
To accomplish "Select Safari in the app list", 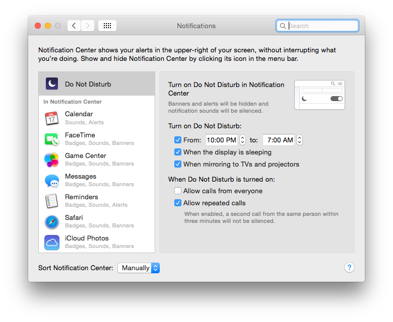I will [97, 221].
